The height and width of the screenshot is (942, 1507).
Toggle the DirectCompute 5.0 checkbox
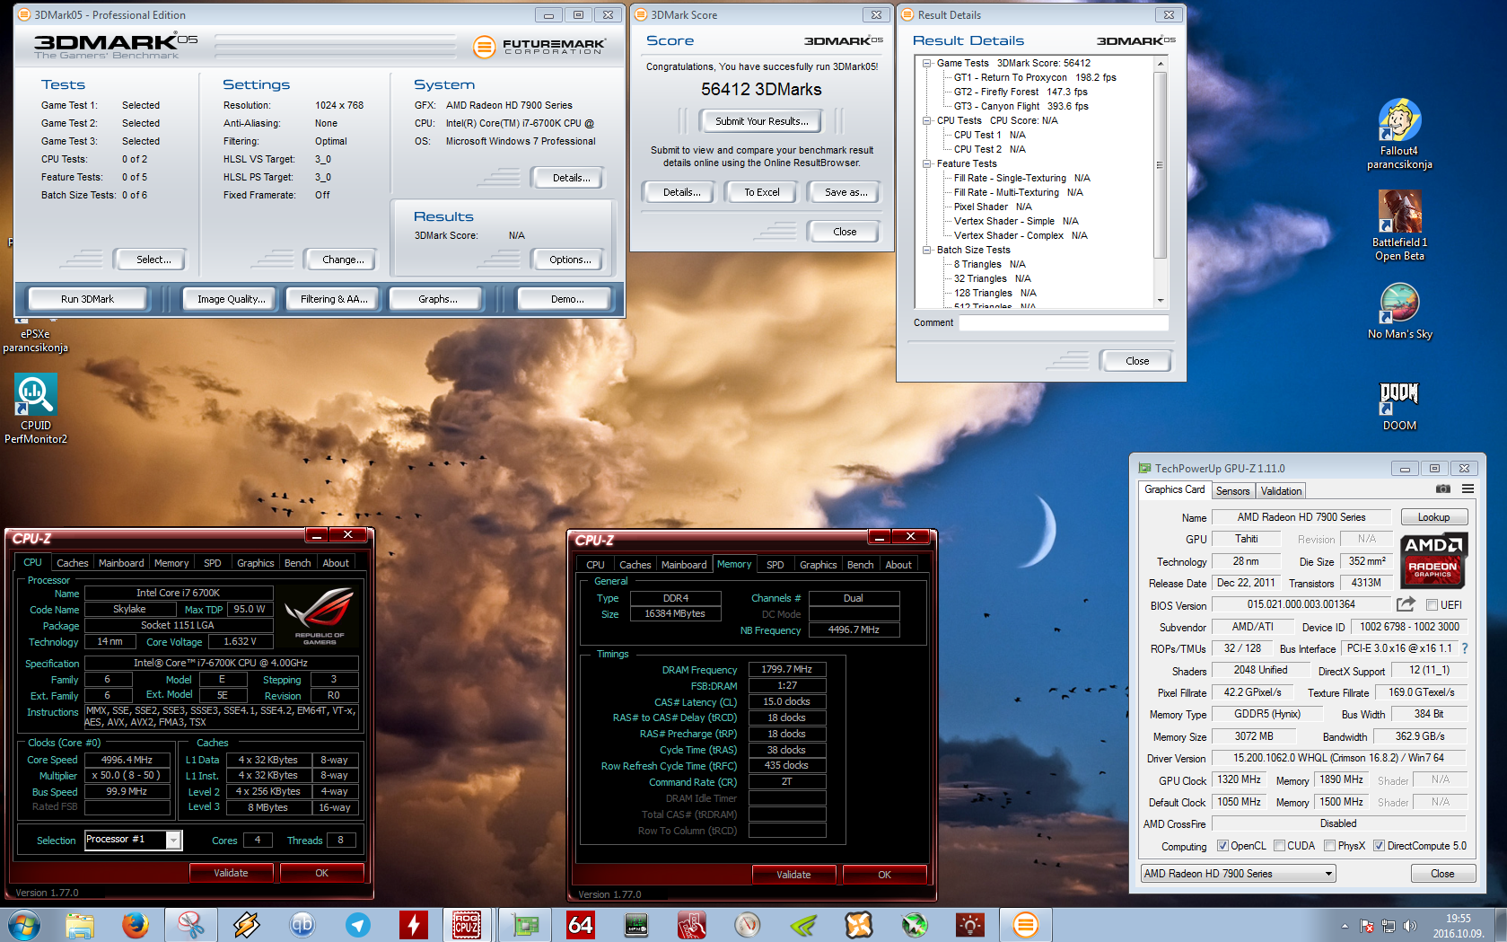pos(1379,846)
